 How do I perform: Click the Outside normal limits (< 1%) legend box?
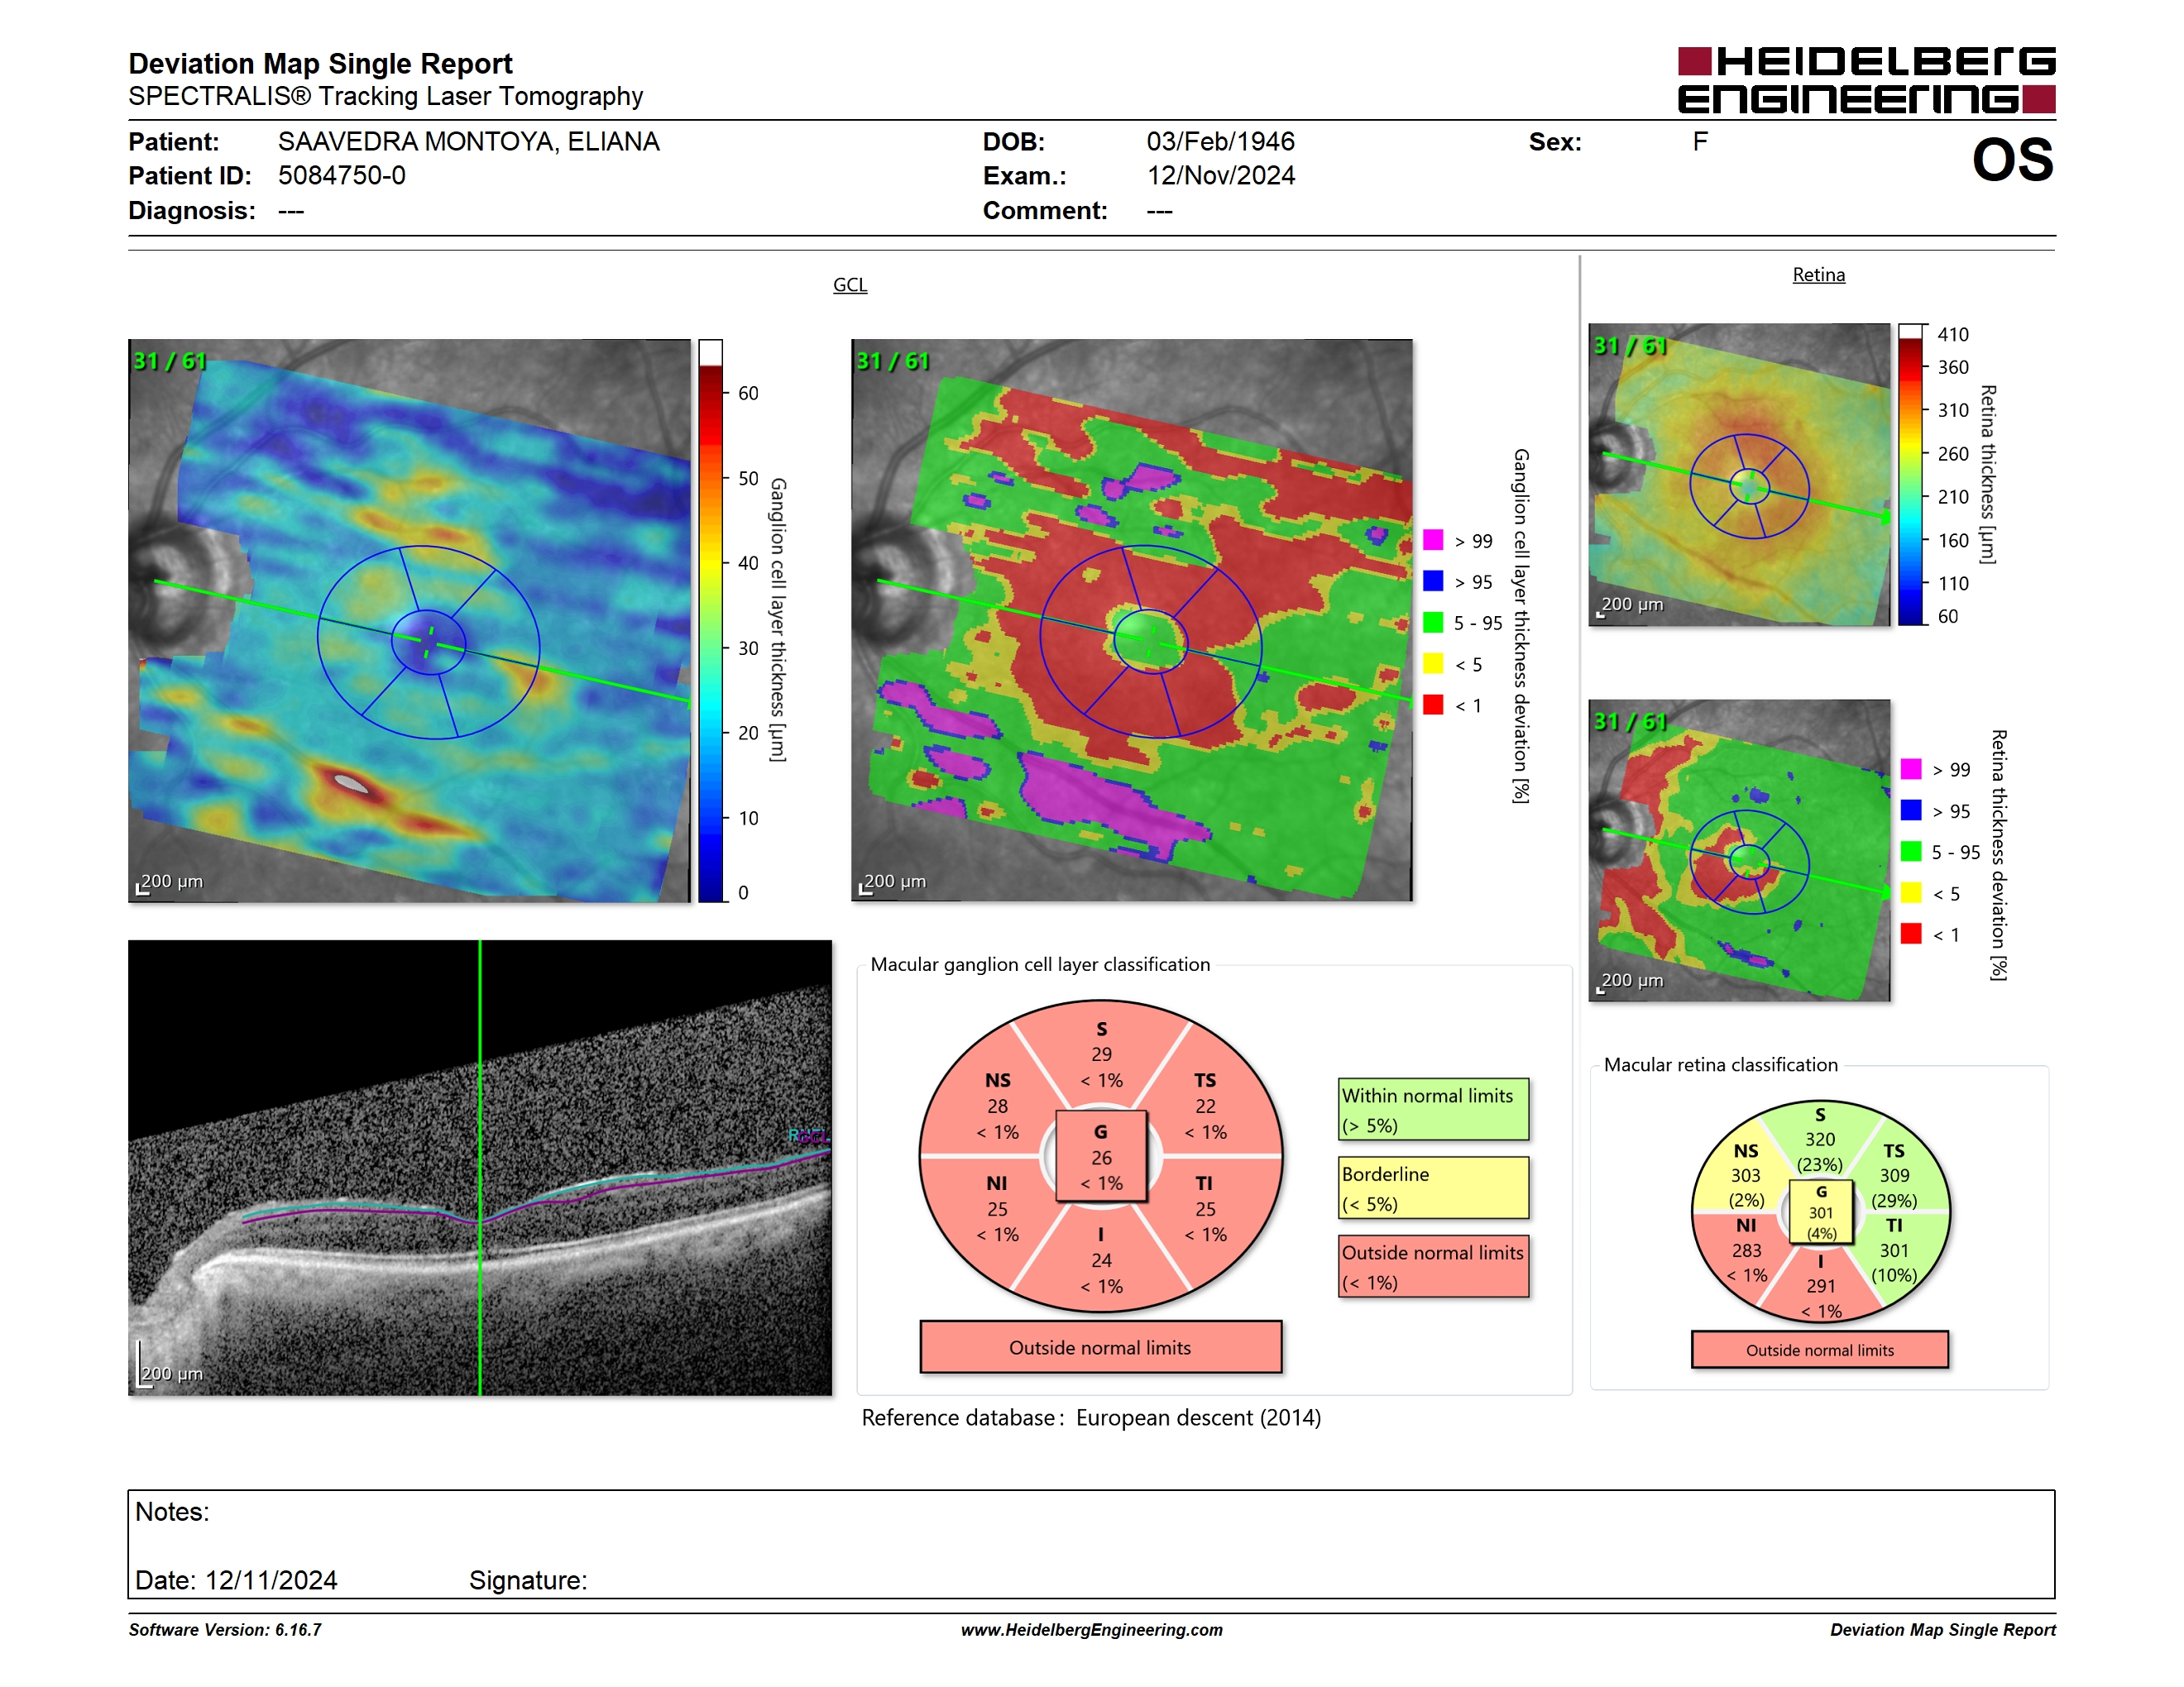[1433, 1266]
